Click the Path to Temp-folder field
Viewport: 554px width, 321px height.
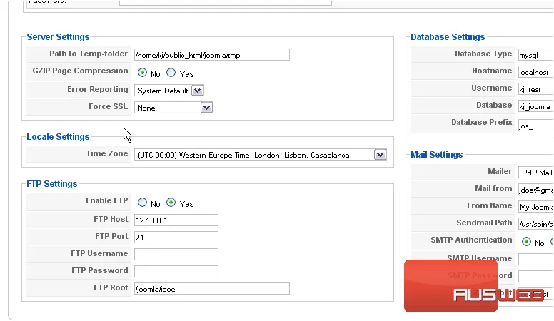211,55
